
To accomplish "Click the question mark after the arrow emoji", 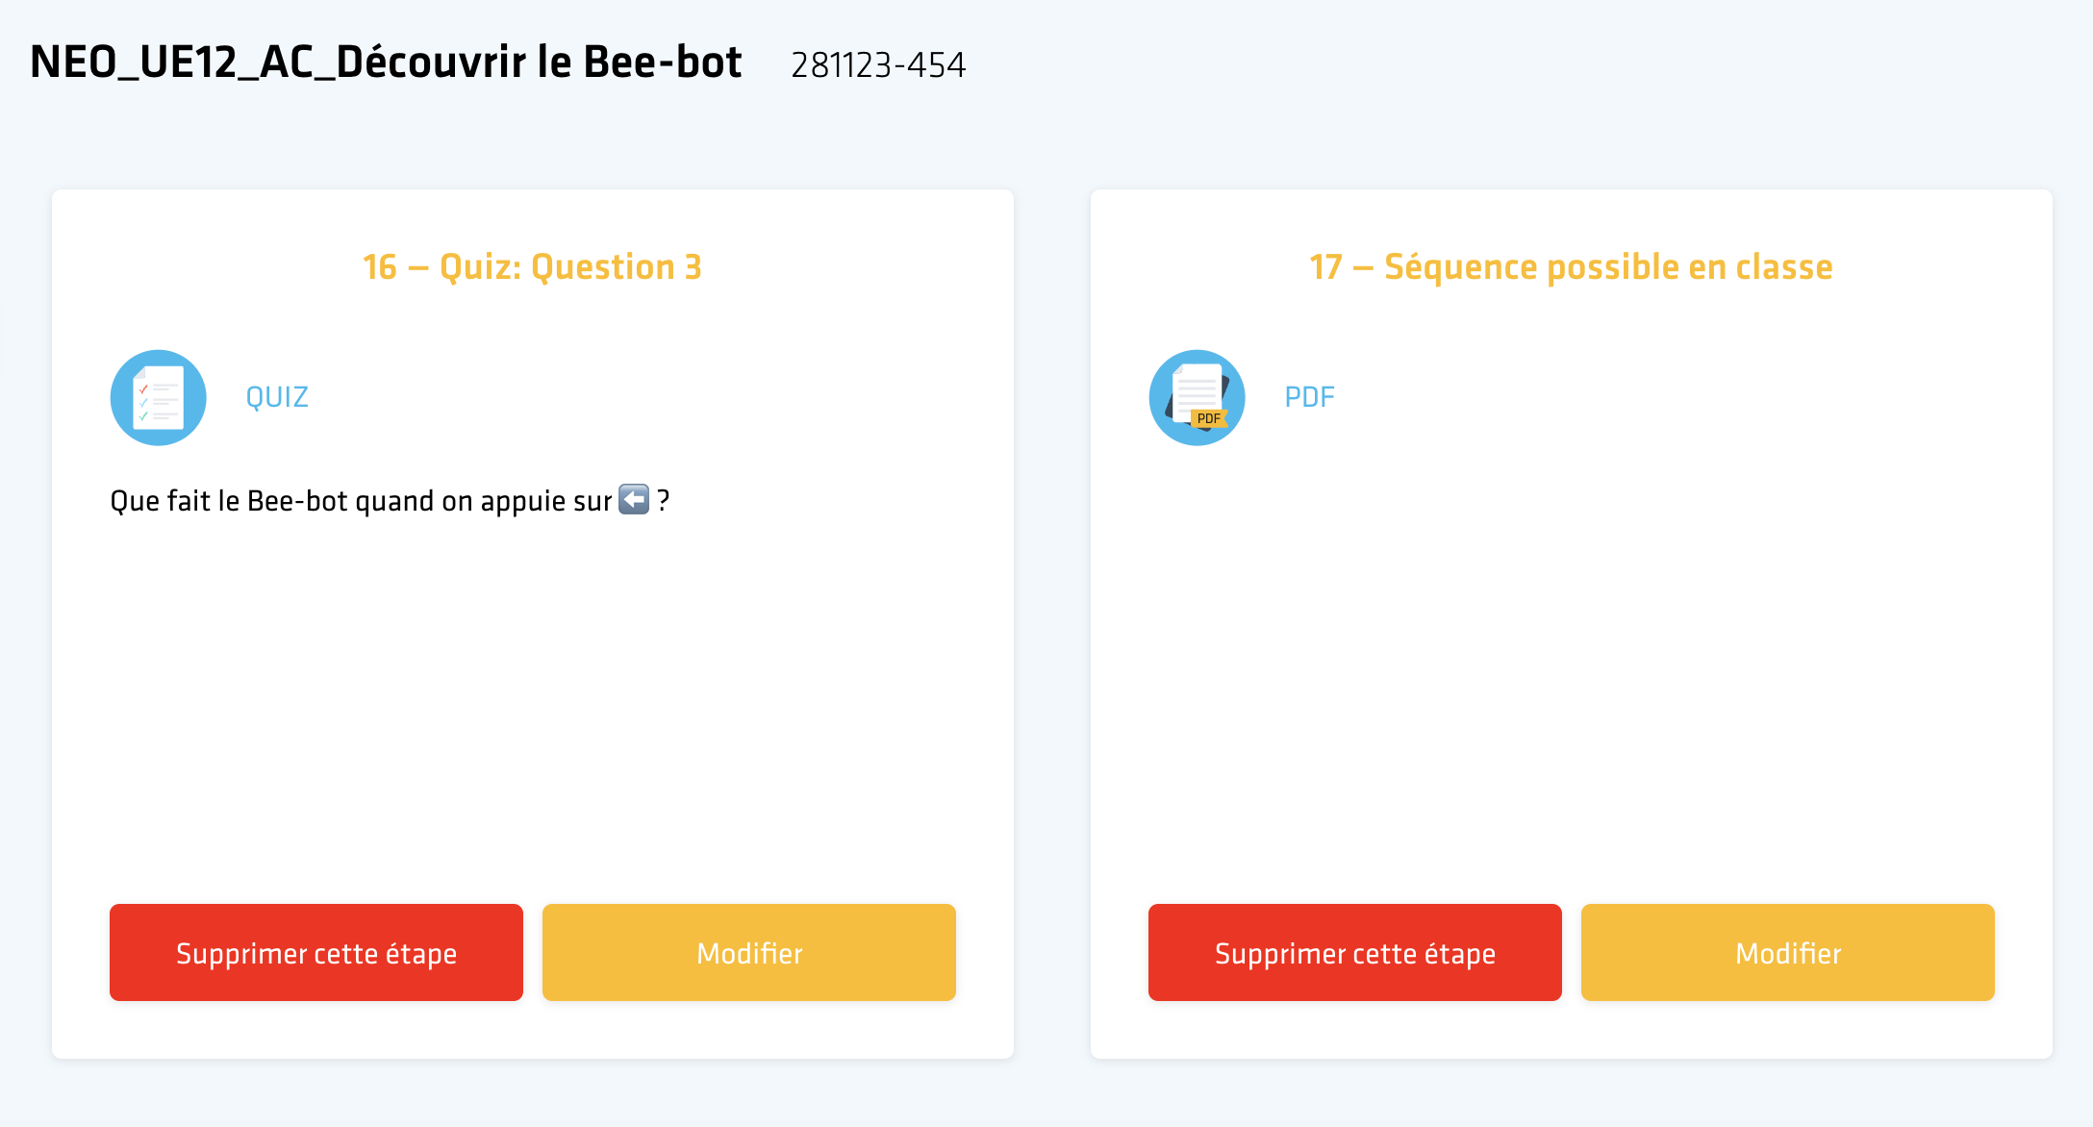I will [x=663, y=500].
